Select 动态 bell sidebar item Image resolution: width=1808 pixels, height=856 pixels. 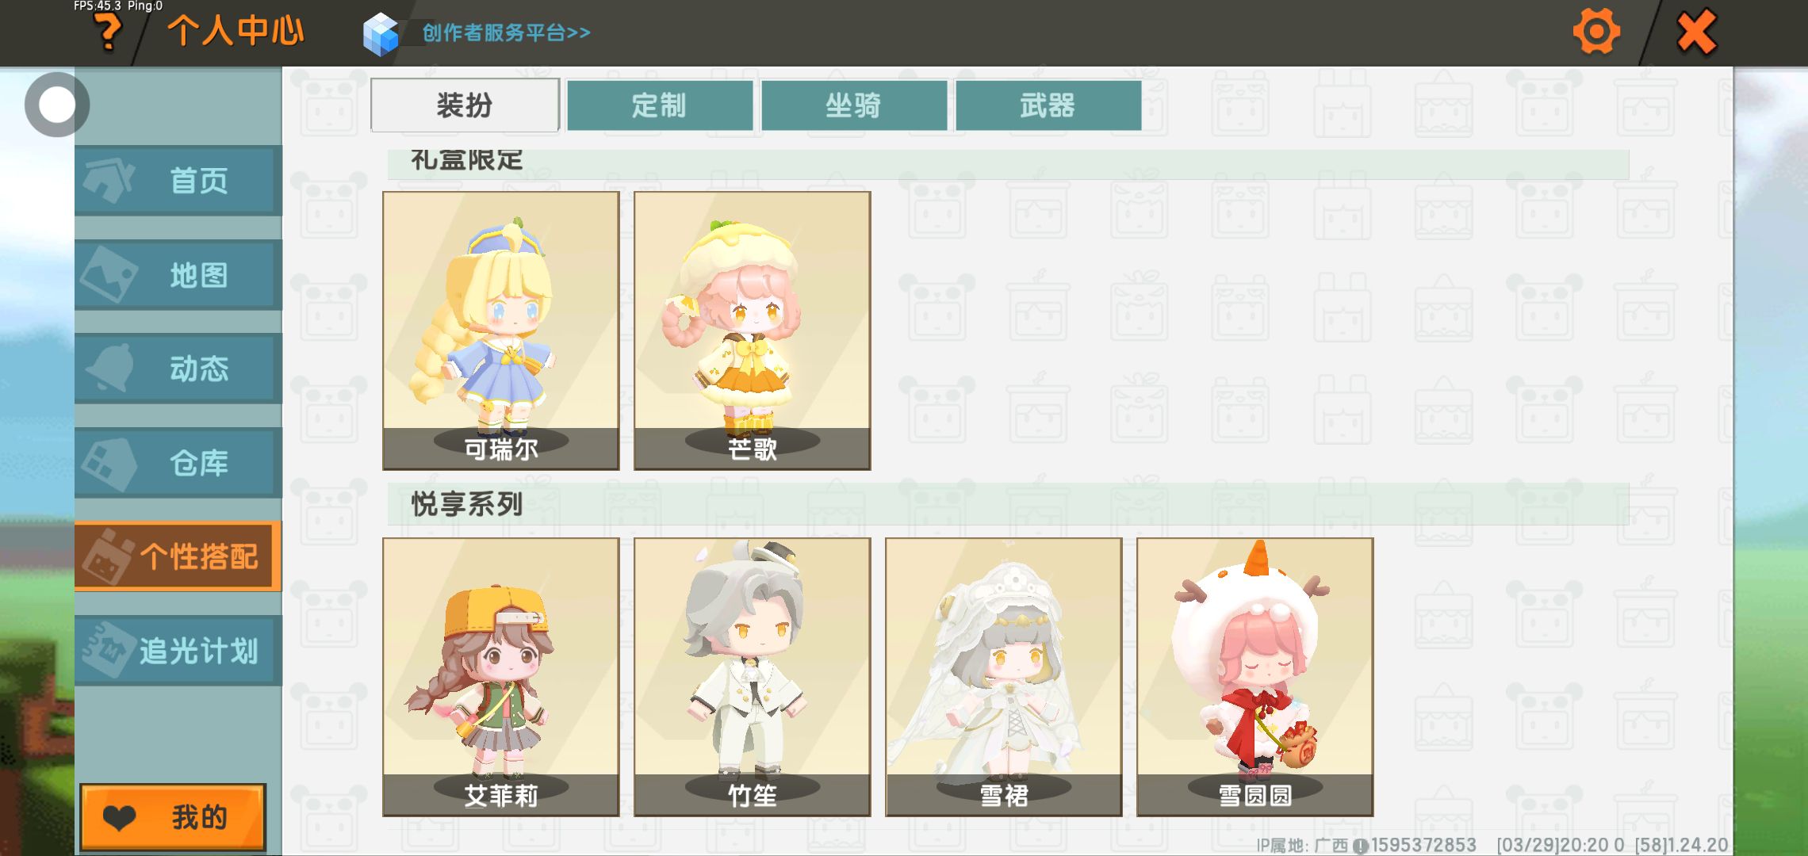(x=178, y=369)
